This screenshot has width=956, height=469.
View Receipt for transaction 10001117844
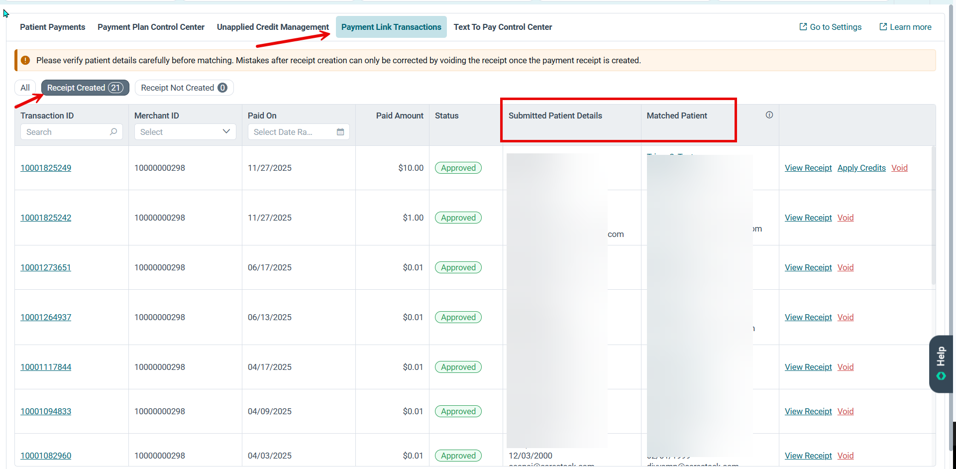click(x=808, y=367)
